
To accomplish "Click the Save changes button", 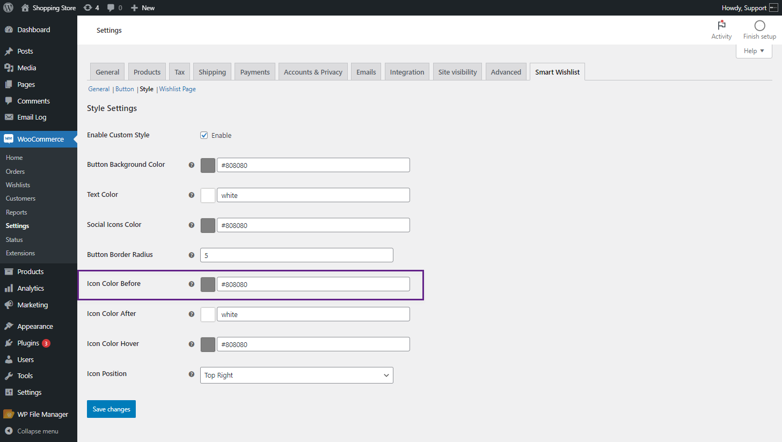I will (111, 409).
